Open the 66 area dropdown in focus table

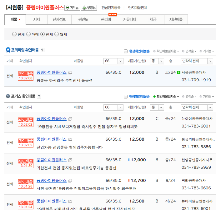(x=113, y=107)
